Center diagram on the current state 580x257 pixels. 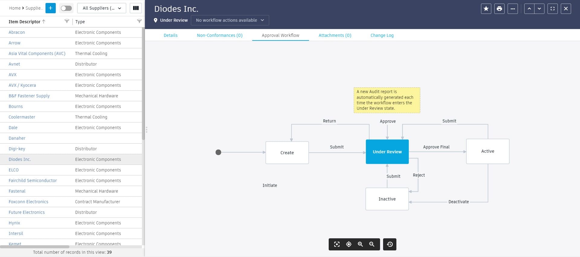349,244
